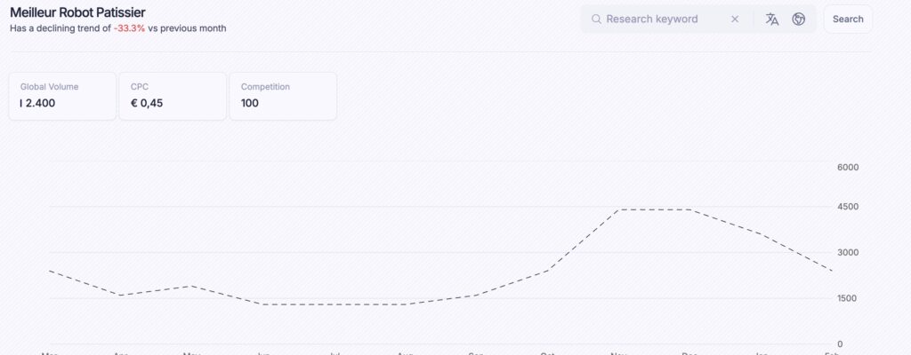Click the 4500 axis label
The width and height of the screenshot is (911, 355).
(x=848, y=207)
